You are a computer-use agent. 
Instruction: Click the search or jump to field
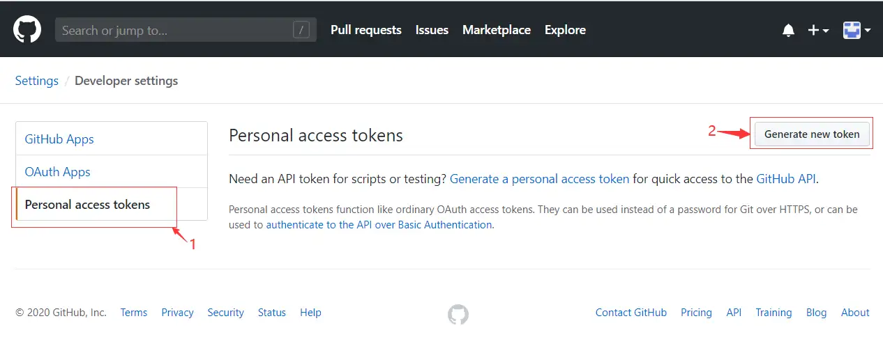click(174, 30)
